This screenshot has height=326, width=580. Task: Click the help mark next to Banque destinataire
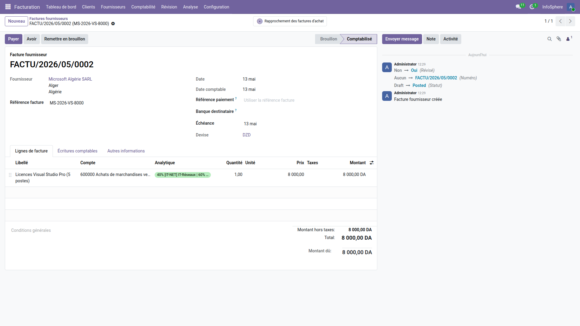pos(236,110)
